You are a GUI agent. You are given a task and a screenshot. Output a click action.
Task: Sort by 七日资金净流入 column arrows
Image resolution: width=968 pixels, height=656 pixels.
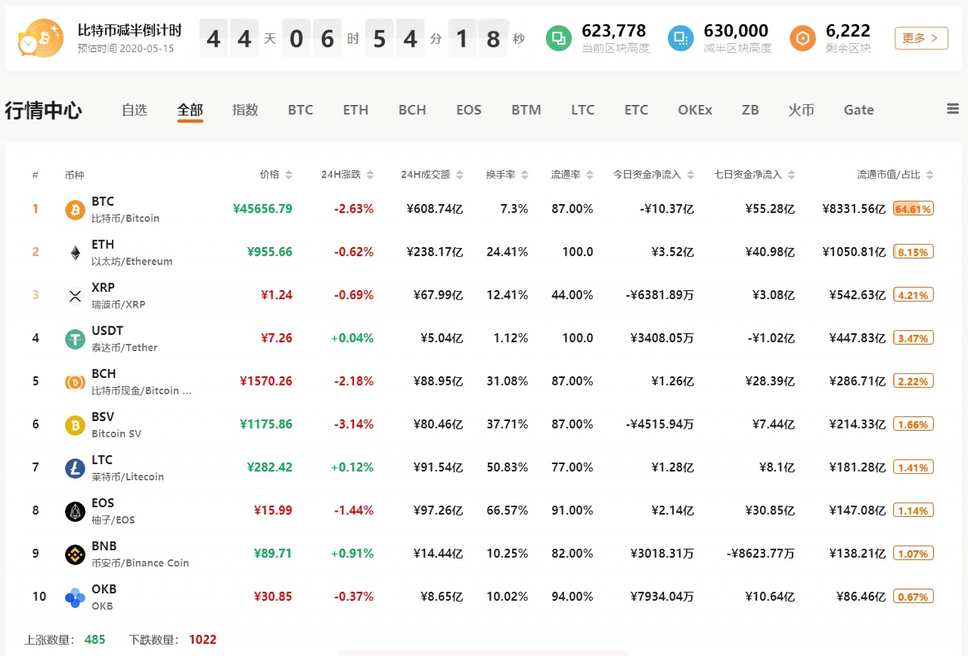(x=791, y=175)
